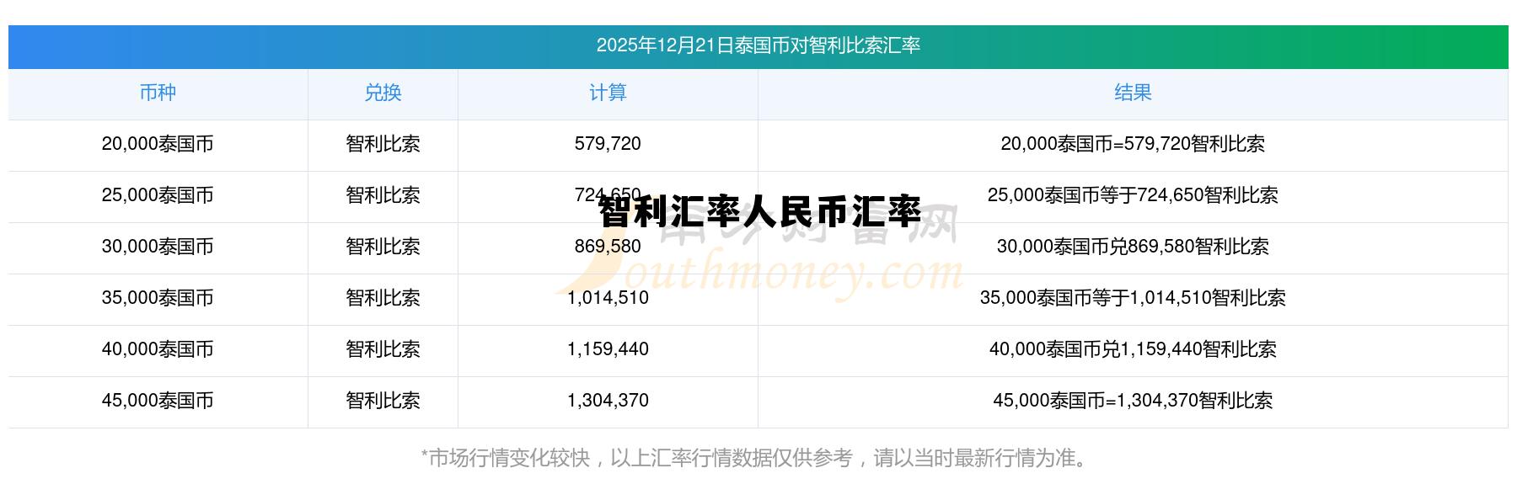Click 智利比索 in the 35,000泰国币 row
Image resolution: width=1517 pixels, height=484 pixels.
(x=383, y=298)
